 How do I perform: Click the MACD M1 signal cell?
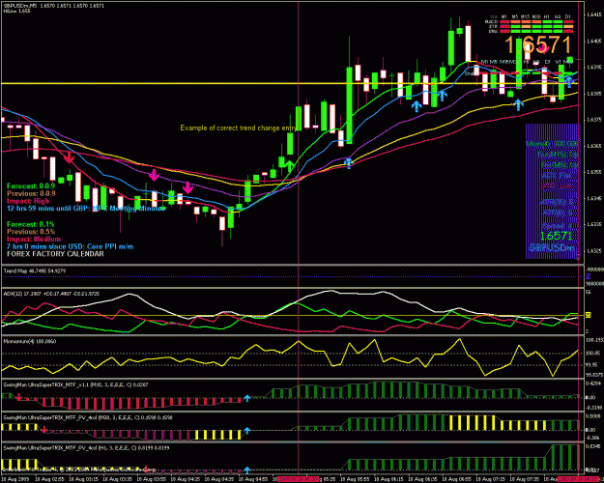(504, 21)
